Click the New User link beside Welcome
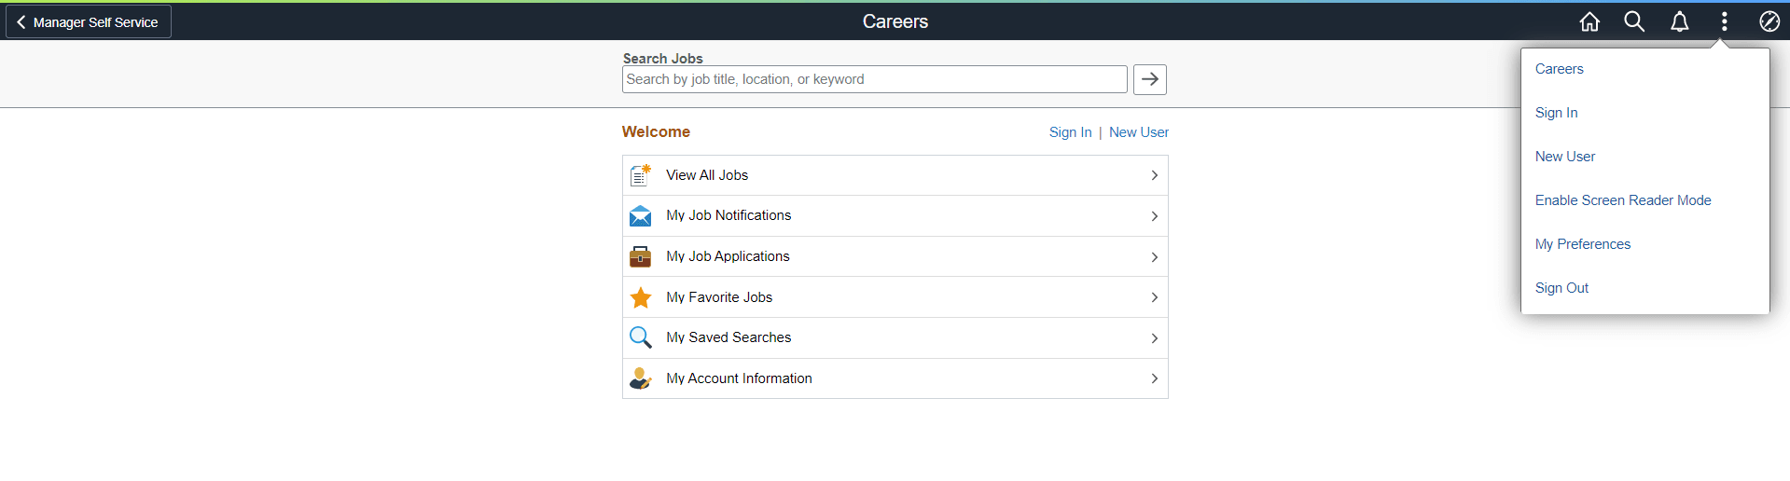 pos(1138,132)
